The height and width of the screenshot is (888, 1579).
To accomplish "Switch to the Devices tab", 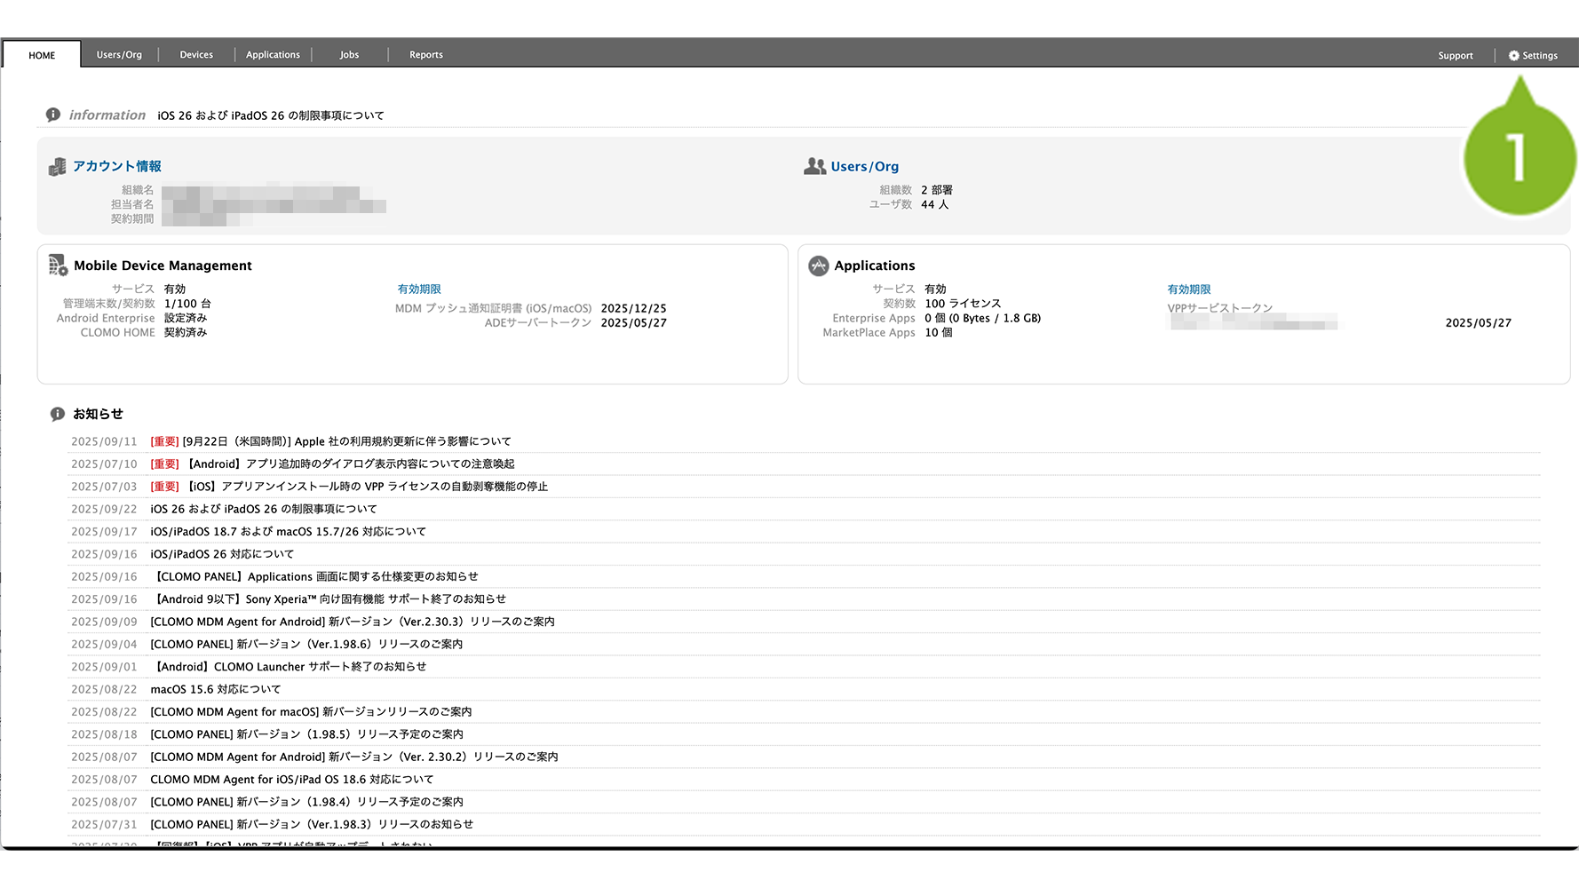I will pyautogui.click(x=196, y=55).
